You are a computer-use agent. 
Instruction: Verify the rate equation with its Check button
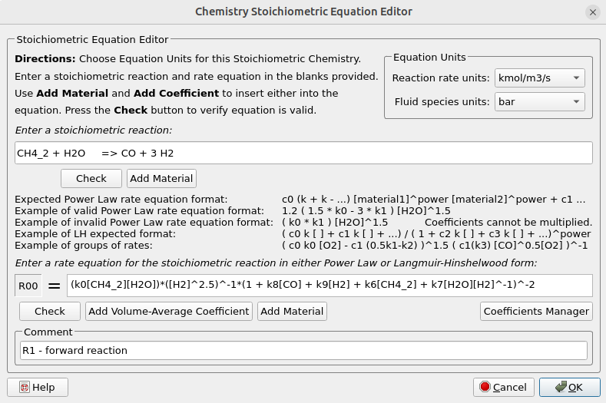(50, 311)
